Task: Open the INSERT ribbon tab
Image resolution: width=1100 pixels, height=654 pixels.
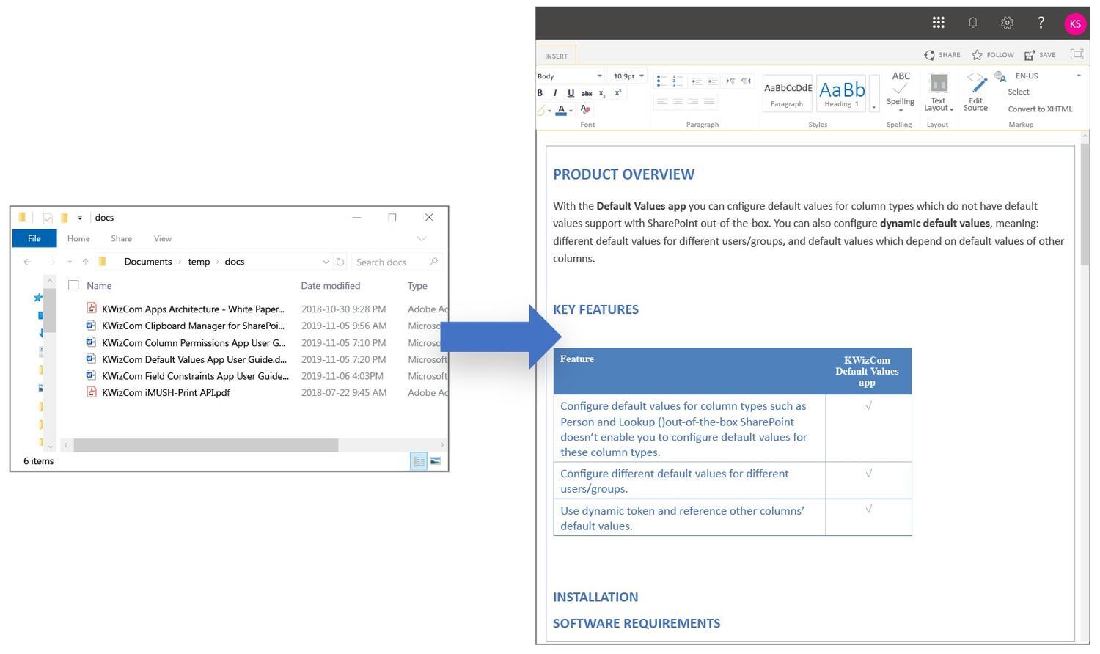Action: click(556, 56)
